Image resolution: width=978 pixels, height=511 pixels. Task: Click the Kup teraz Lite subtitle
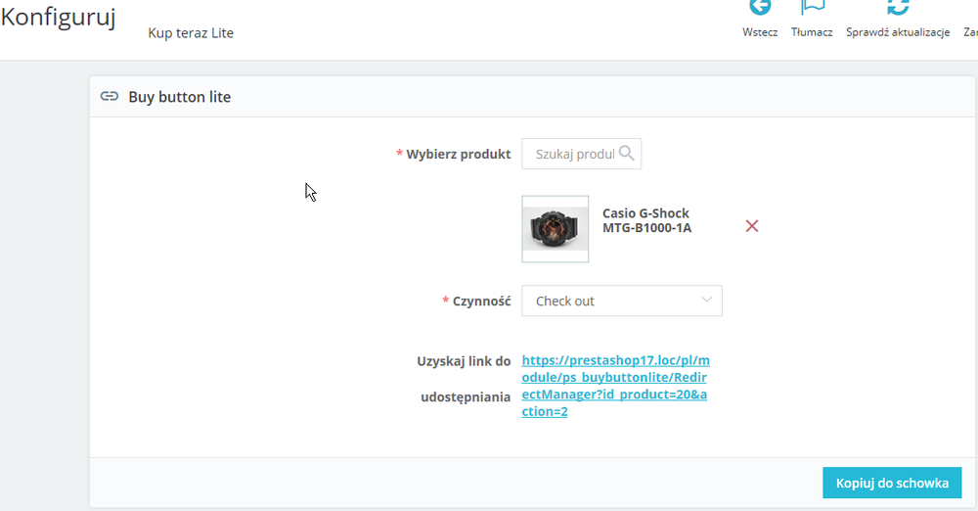(x=191, y=33)
